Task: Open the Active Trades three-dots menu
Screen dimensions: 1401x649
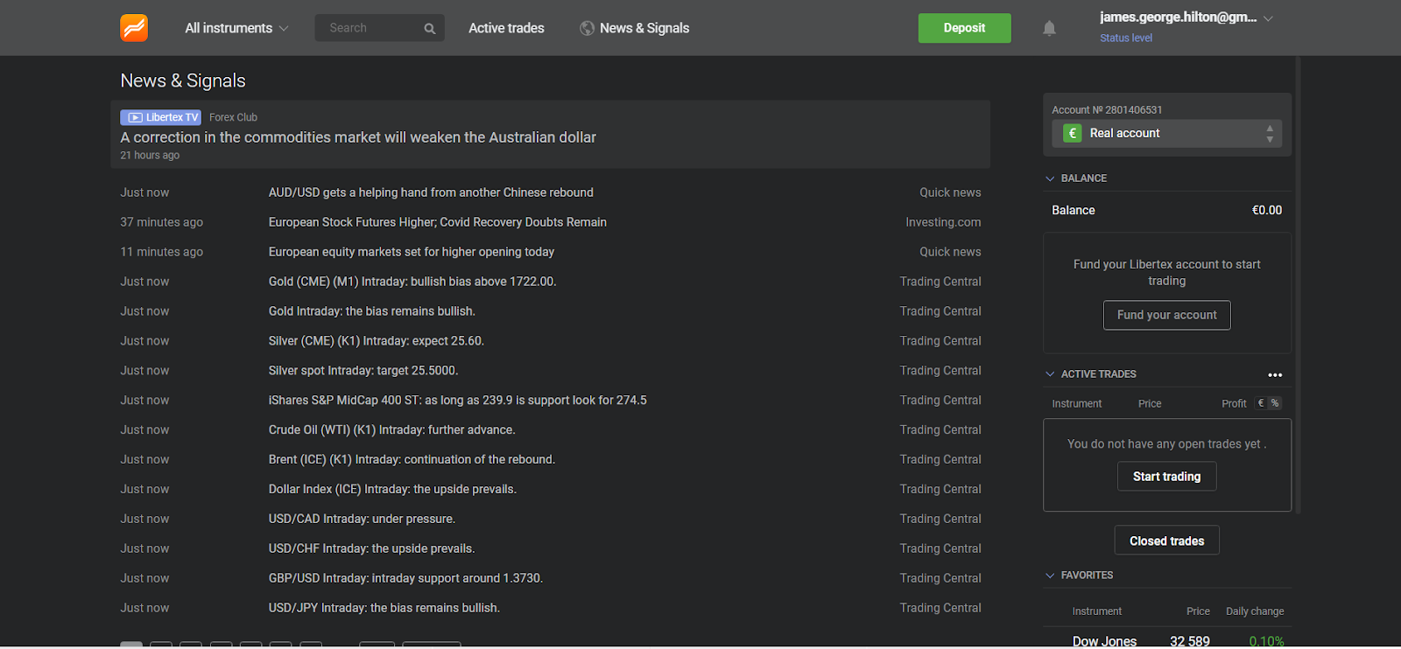Action: tap(1275, 375)
